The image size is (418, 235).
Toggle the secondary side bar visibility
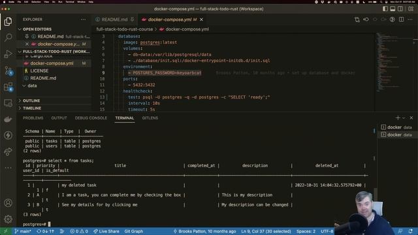click(x=400, y=8)
